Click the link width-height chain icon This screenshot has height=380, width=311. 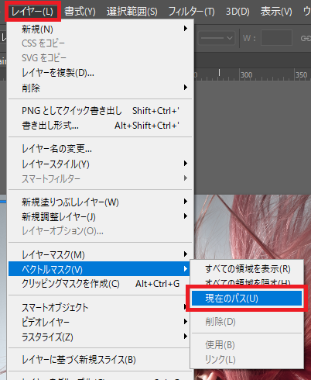point(306,38)
